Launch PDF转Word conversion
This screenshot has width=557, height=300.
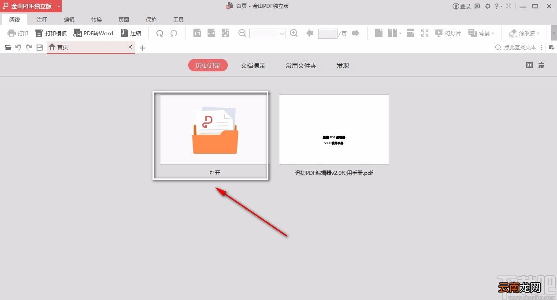tap(93, 33)
